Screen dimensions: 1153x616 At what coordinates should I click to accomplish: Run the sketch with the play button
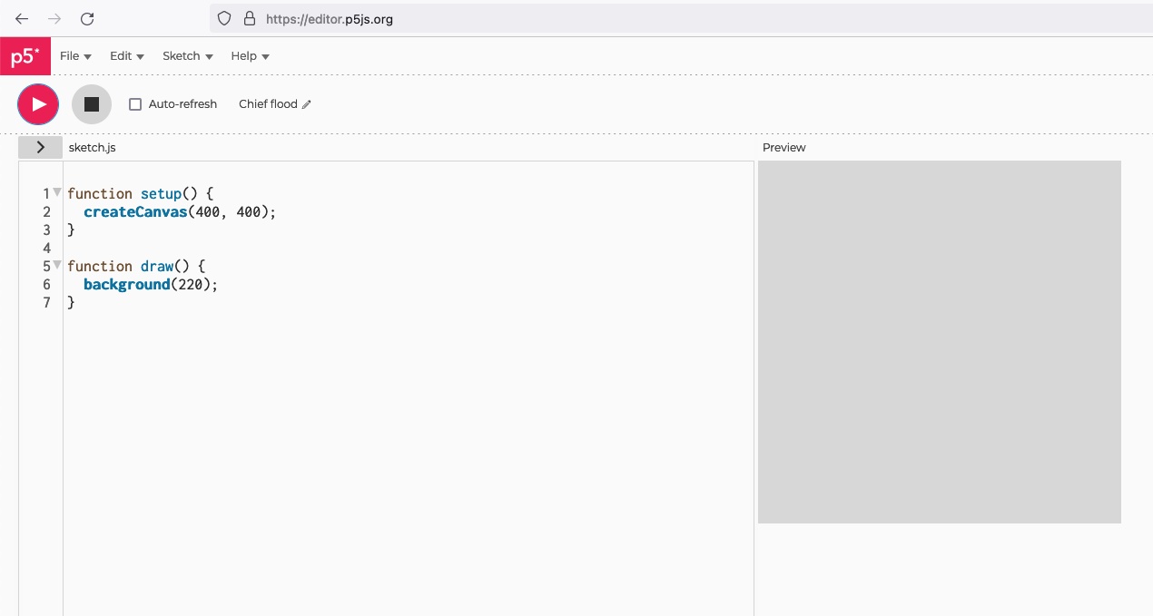click(x=38, y=104)
